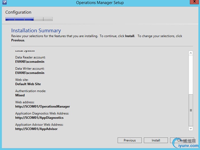Click the Data Reader account label
The image size is (200, 150).
pos(30,57)
